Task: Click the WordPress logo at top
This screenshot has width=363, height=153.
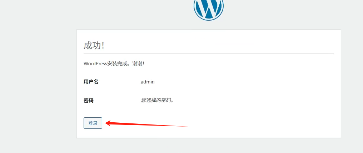Action: pos(209,10)
